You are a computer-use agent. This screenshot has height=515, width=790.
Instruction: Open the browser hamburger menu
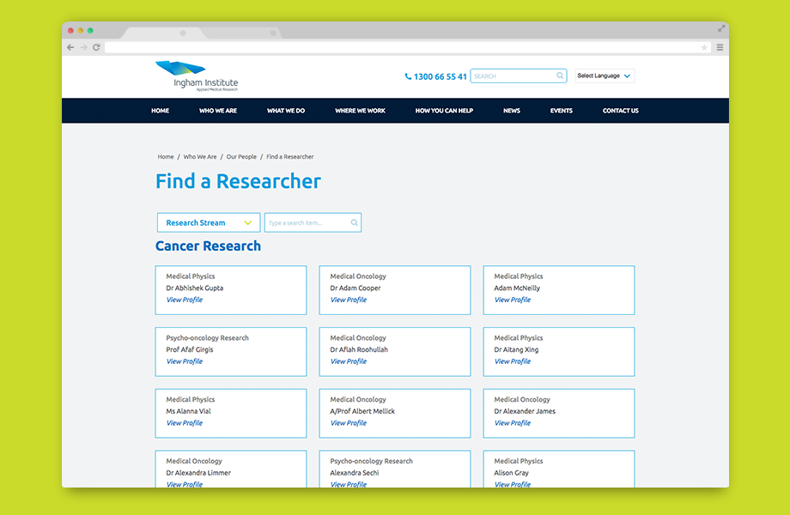coord(720,47)
